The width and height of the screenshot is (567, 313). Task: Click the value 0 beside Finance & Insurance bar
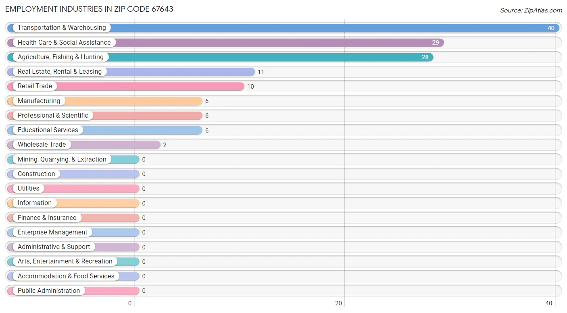(x=144, y=218)
